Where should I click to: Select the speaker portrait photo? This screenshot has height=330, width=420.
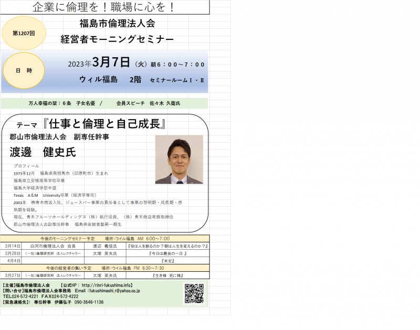coord(178,159)
